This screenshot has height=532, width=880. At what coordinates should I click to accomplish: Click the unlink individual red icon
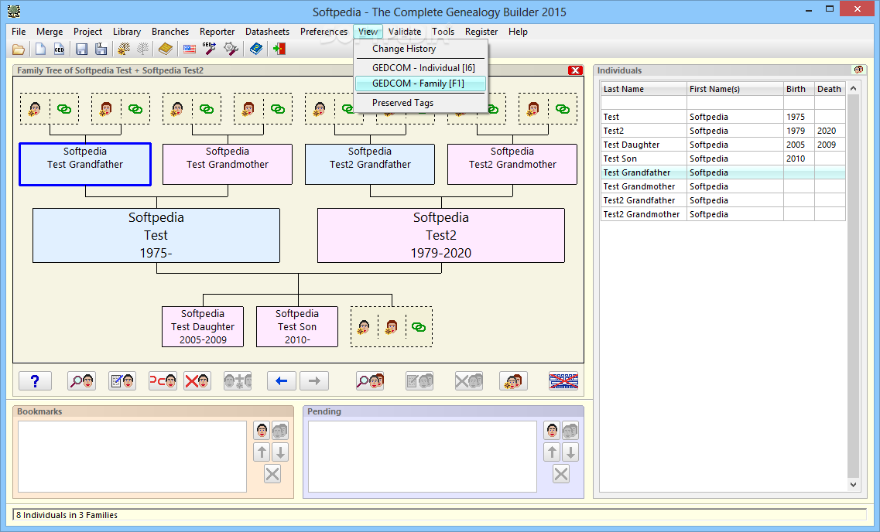[x=163, y=381]
